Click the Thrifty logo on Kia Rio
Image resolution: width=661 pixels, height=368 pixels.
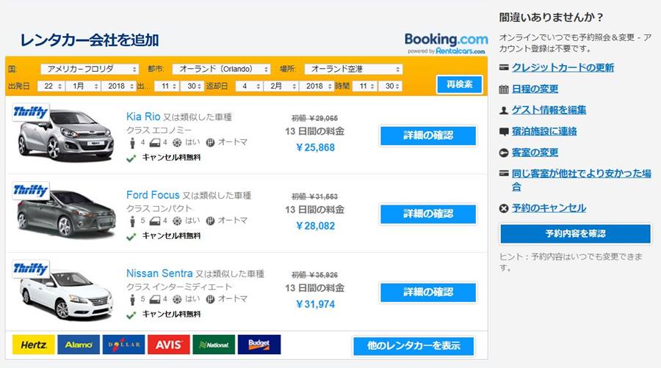pos(31,112)
